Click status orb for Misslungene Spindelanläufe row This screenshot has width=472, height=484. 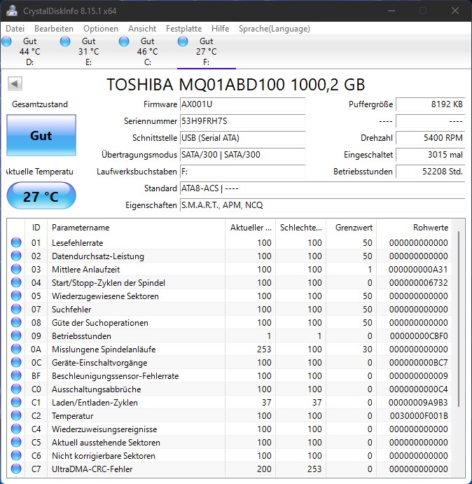pyautogui.click(x=16, y=349)
